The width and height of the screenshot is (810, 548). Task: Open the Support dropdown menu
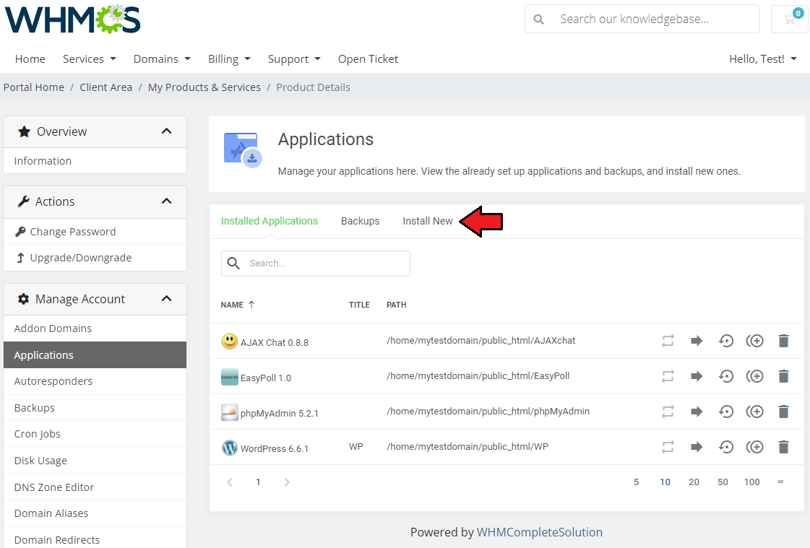[x=295, y=58]
